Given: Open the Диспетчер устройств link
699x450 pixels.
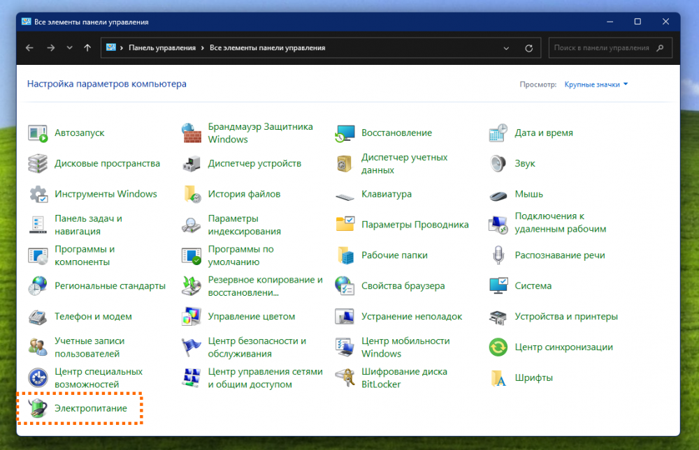Looking at the screenshot, I should [x=254, y=163].
